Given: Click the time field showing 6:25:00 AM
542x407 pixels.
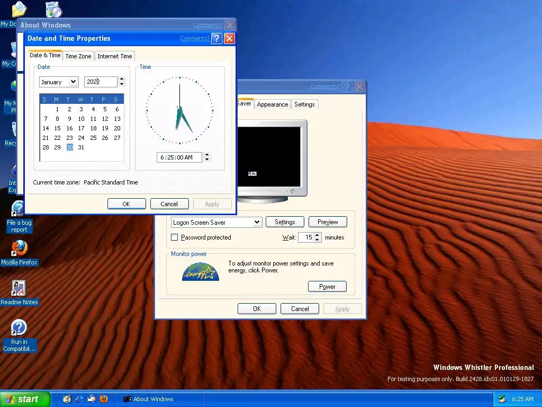Looking at the screenshot, I should 179,157.
